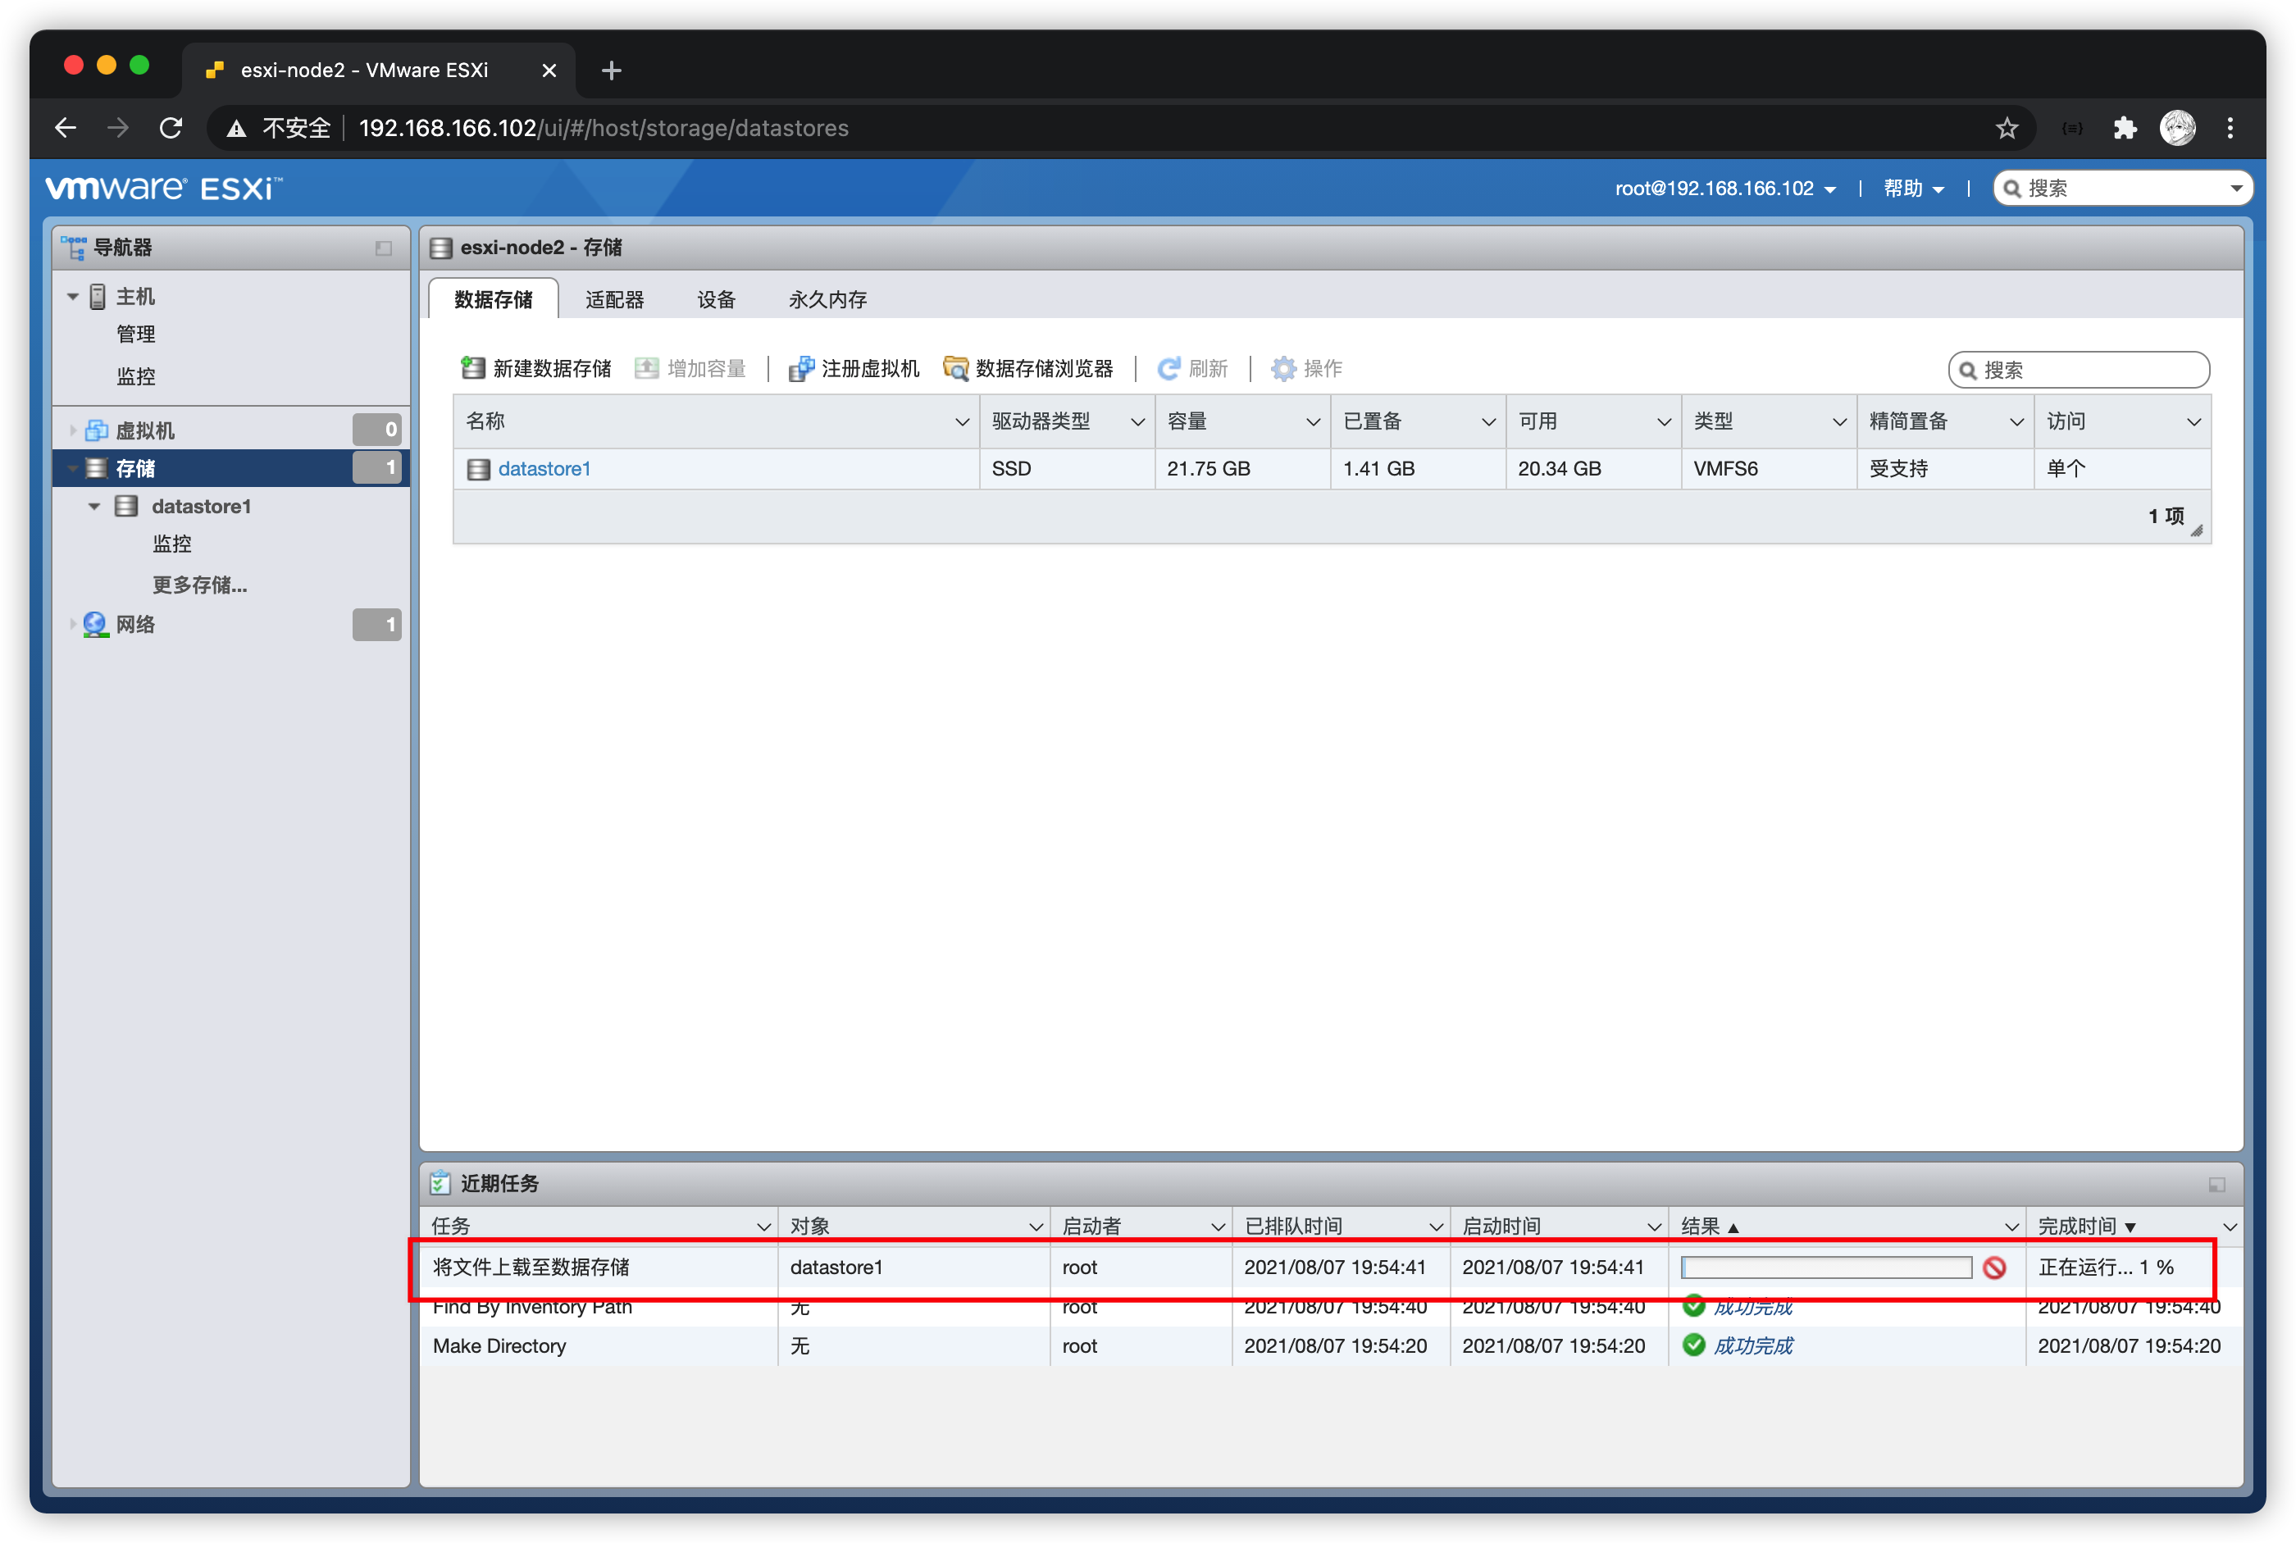This screenshot has width=2296, height=1543.
Task: Open the Datastore browser (数据存储浏览器)
Action: pyautogui.click(x=1028, y=368)
